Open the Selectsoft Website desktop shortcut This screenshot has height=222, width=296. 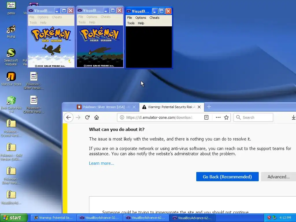click(11, 57)
